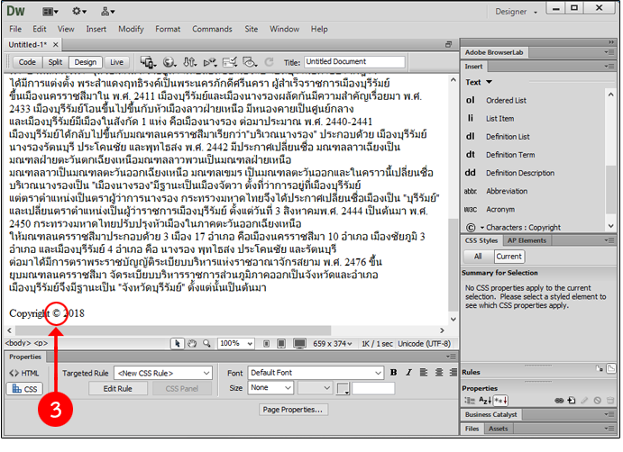
Task: Toggle Live view on
Action: coord(116,62)
